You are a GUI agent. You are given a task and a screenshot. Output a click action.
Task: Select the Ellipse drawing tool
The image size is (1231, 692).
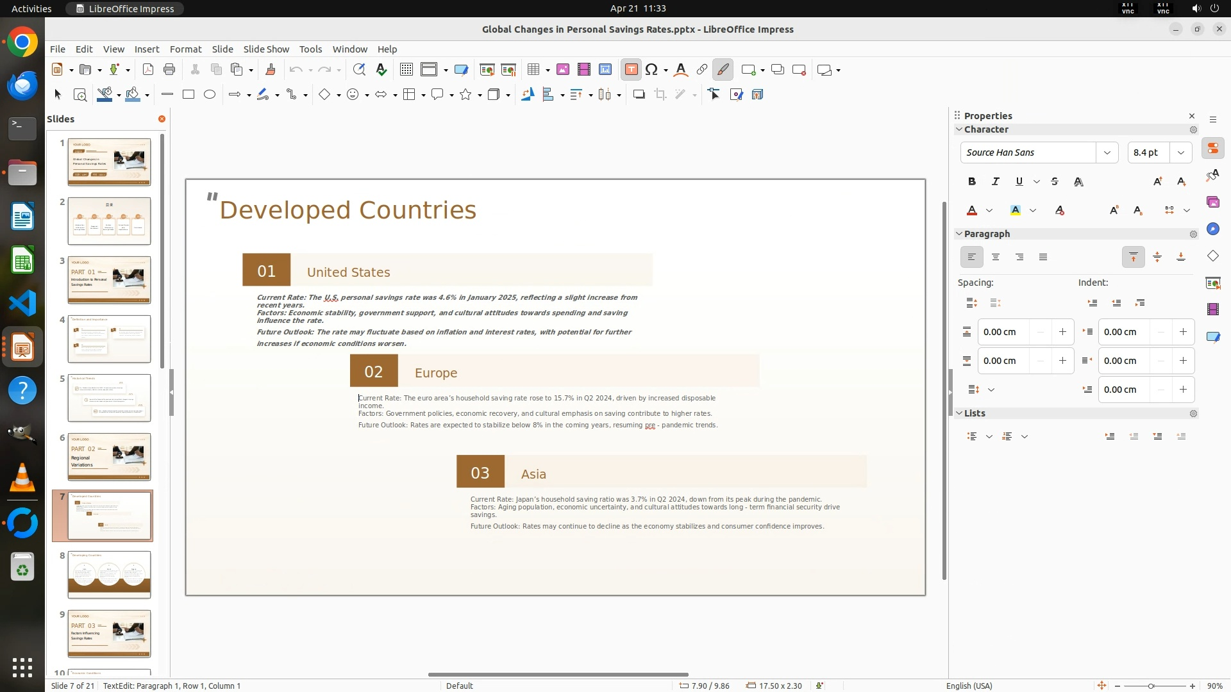coord(209,95)
